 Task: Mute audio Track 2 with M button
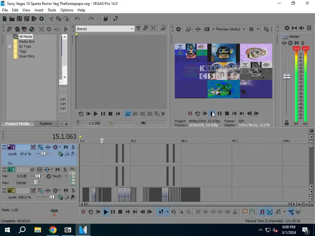click(x=58, y=170)
